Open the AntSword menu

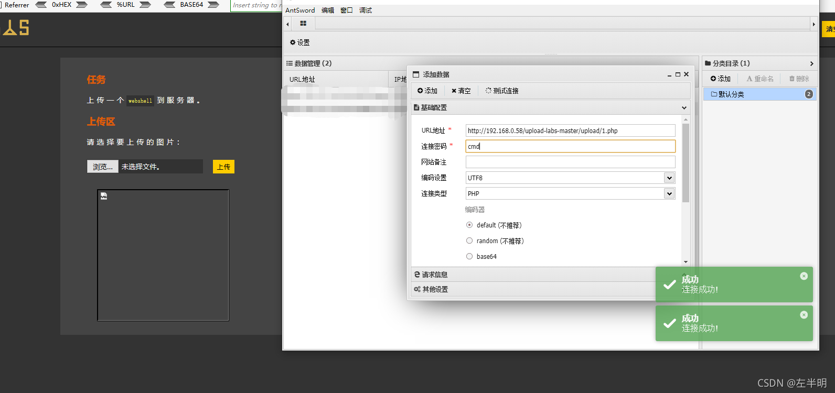[x=300, y=10]
